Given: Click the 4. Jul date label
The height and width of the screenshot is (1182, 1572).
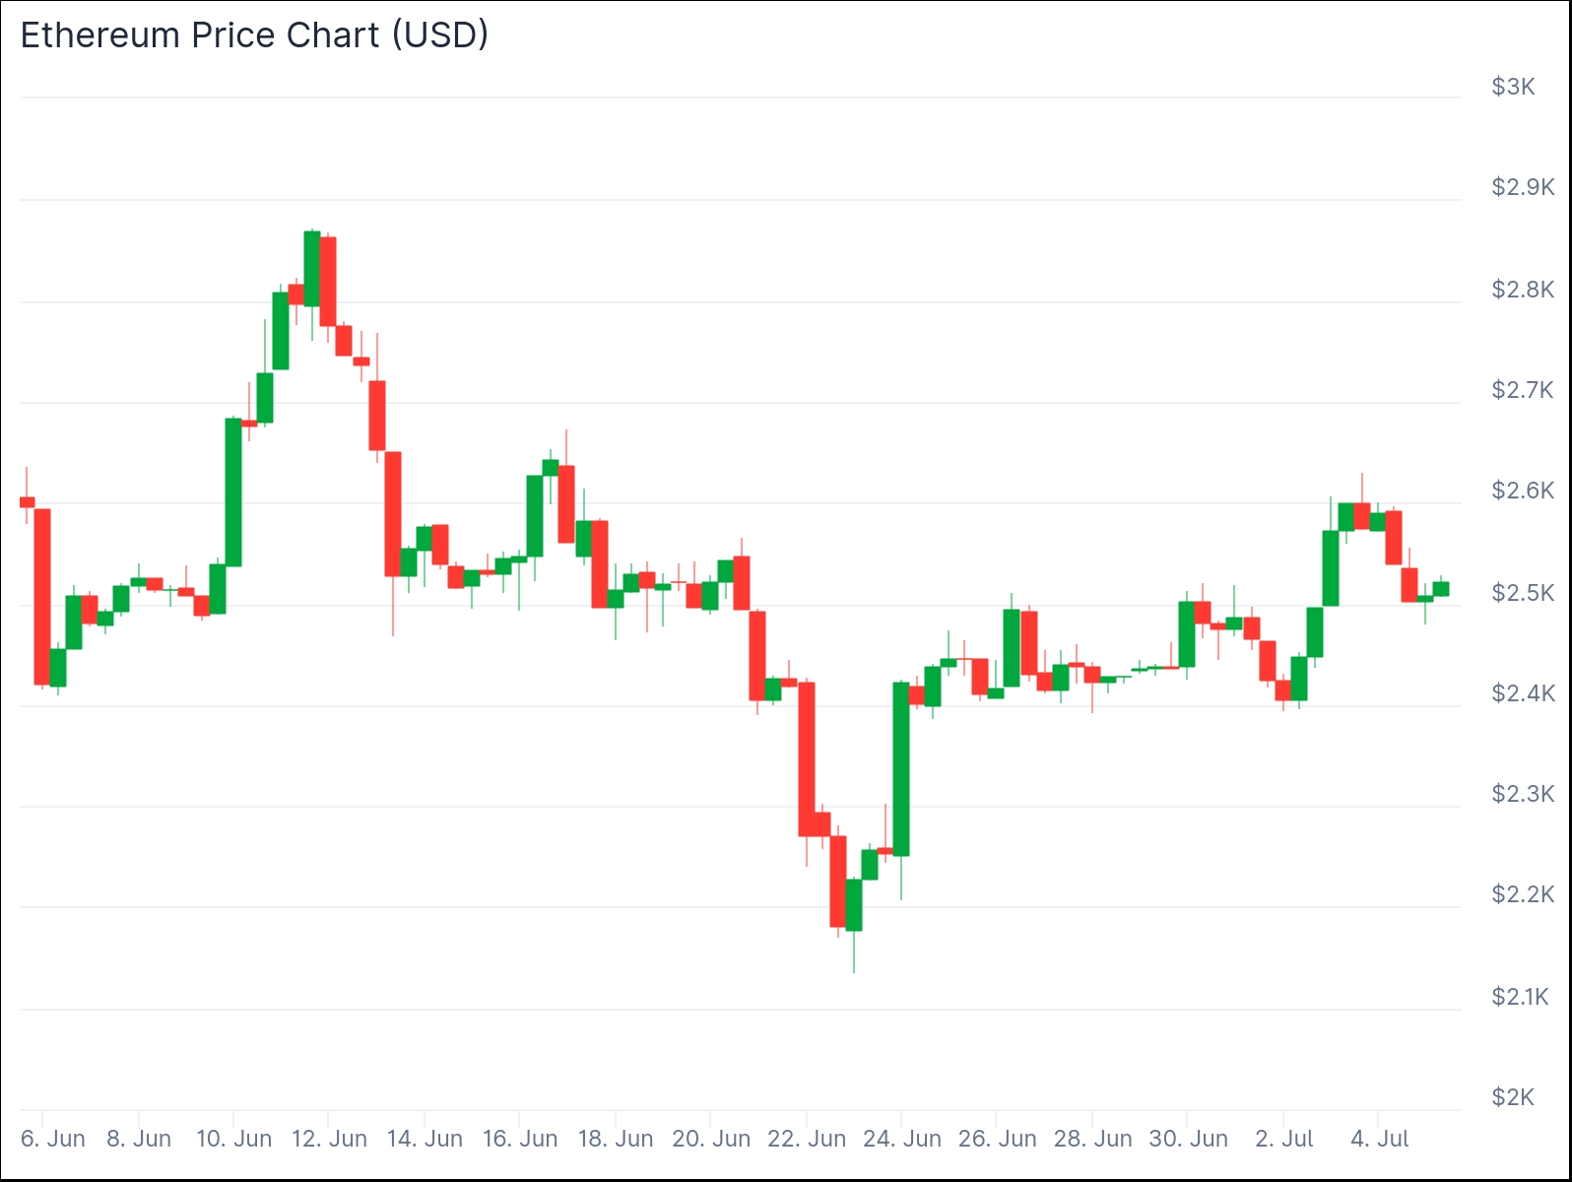Looking at the screenshot, I should click(x=1379, y=1140).
